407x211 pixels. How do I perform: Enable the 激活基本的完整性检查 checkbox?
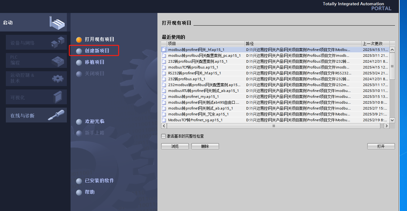(164, 136)
